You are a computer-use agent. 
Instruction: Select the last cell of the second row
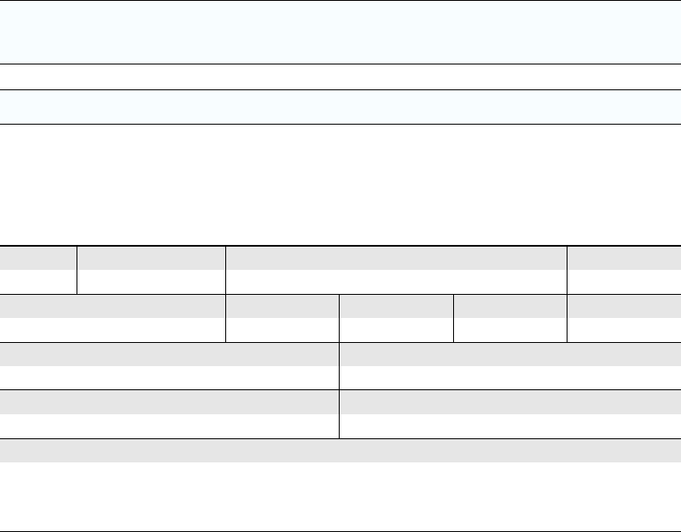point(624,318)
